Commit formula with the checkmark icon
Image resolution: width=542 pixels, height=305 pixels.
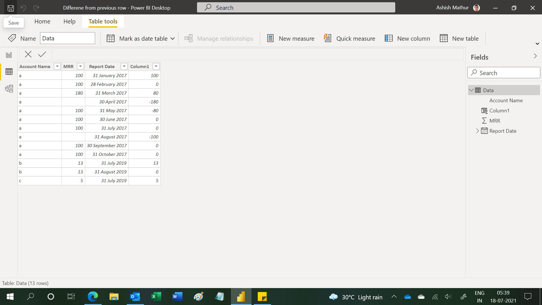click(x=42, y=54)
